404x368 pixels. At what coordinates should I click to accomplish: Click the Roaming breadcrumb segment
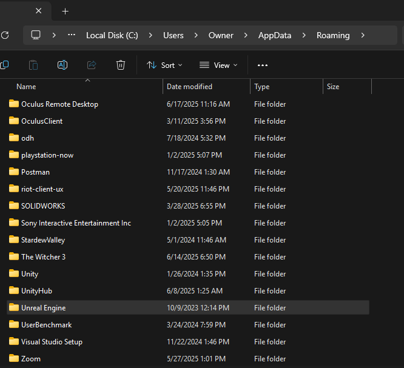333,35
